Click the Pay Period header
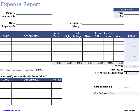This screenshot has width=139, height=112. pyautogui.click(x=126, y=9)
